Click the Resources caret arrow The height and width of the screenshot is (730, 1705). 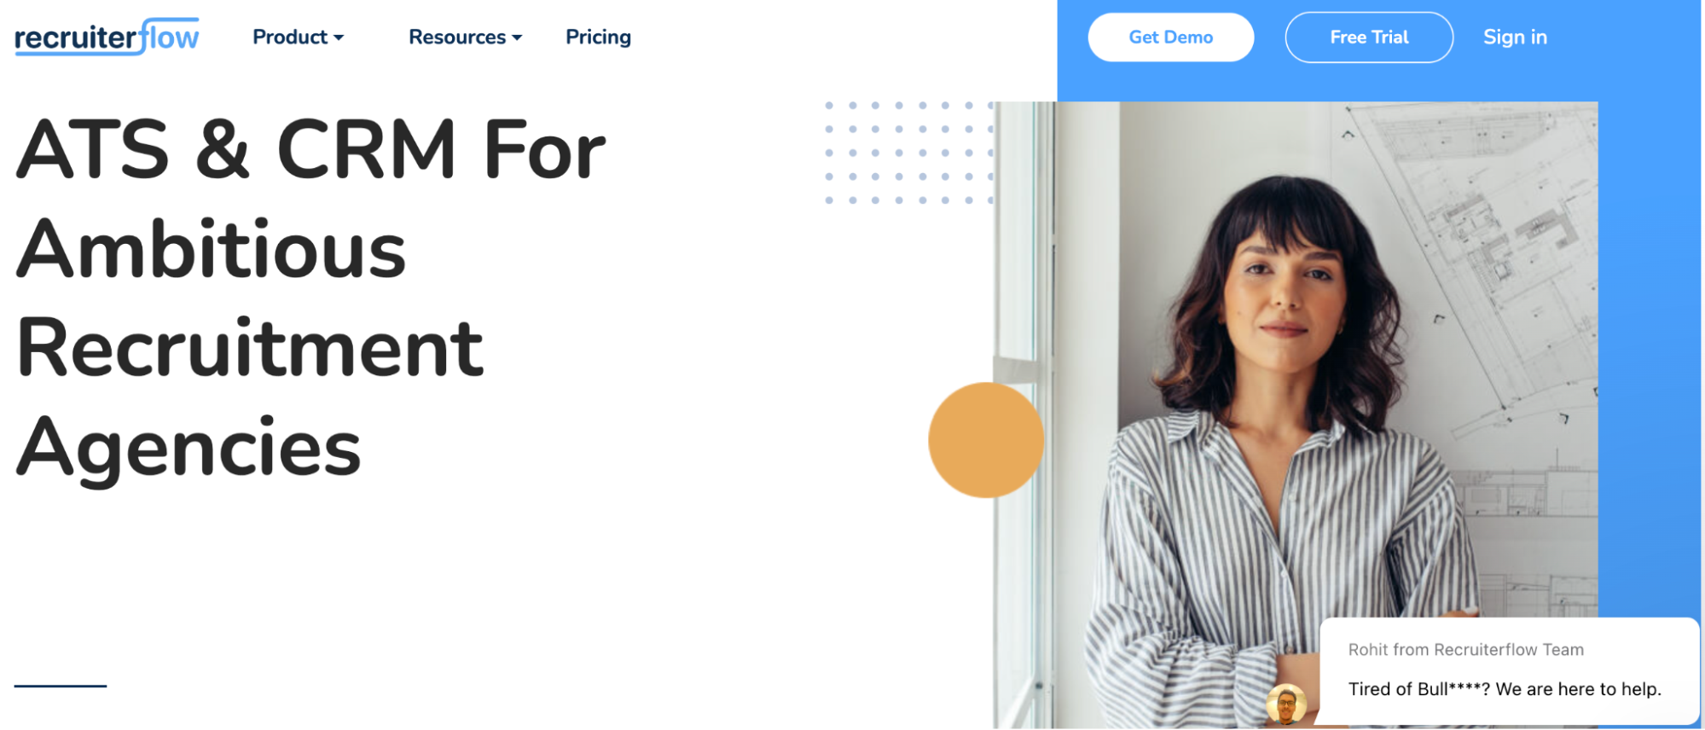click(x=517, y=38)
